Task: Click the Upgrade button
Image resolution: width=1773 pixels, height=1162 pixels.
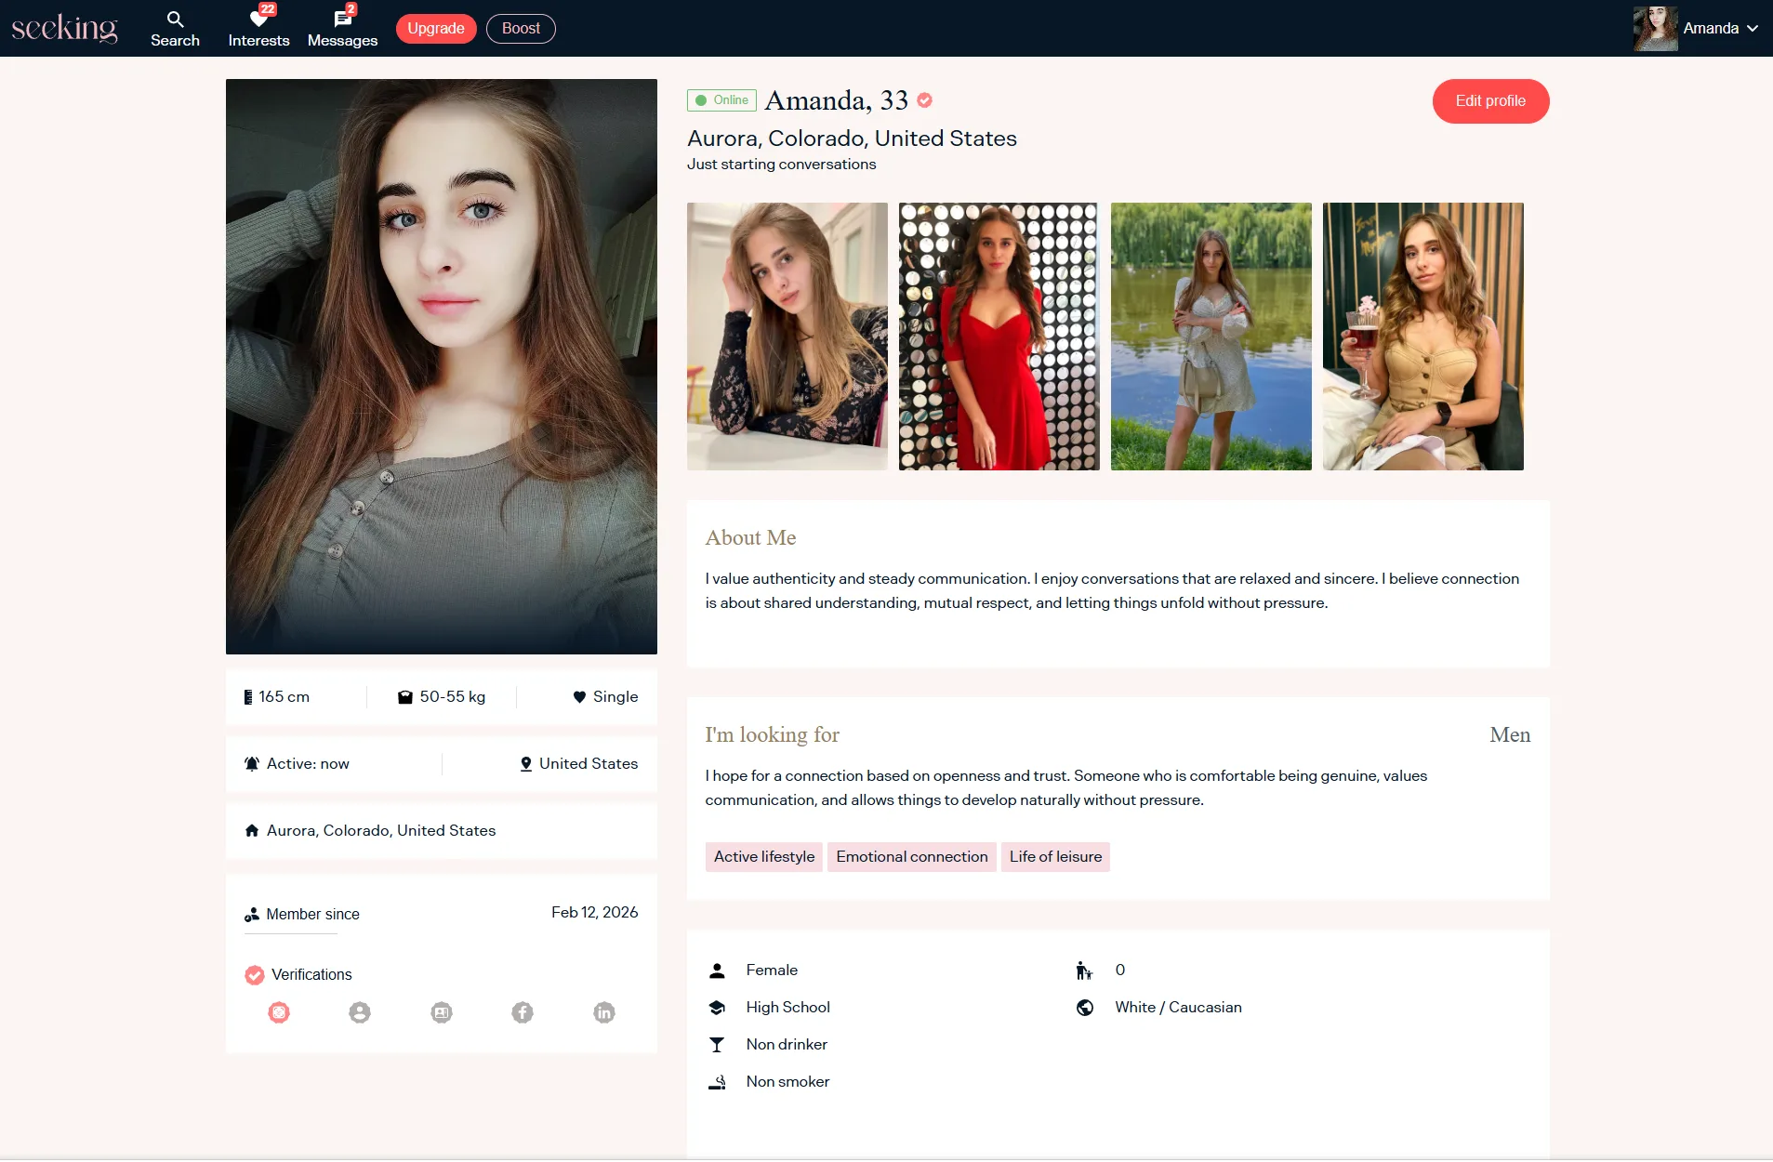Action: [x=436, y=29]
